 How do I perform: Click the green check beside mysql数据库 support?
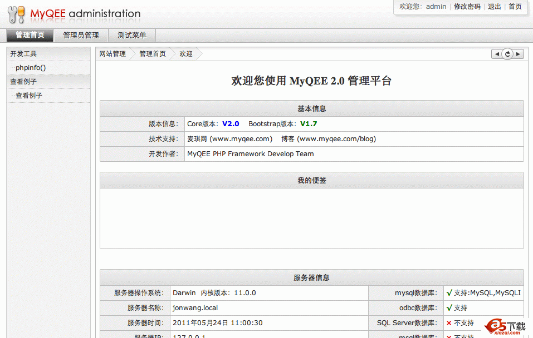coord(448,292)
